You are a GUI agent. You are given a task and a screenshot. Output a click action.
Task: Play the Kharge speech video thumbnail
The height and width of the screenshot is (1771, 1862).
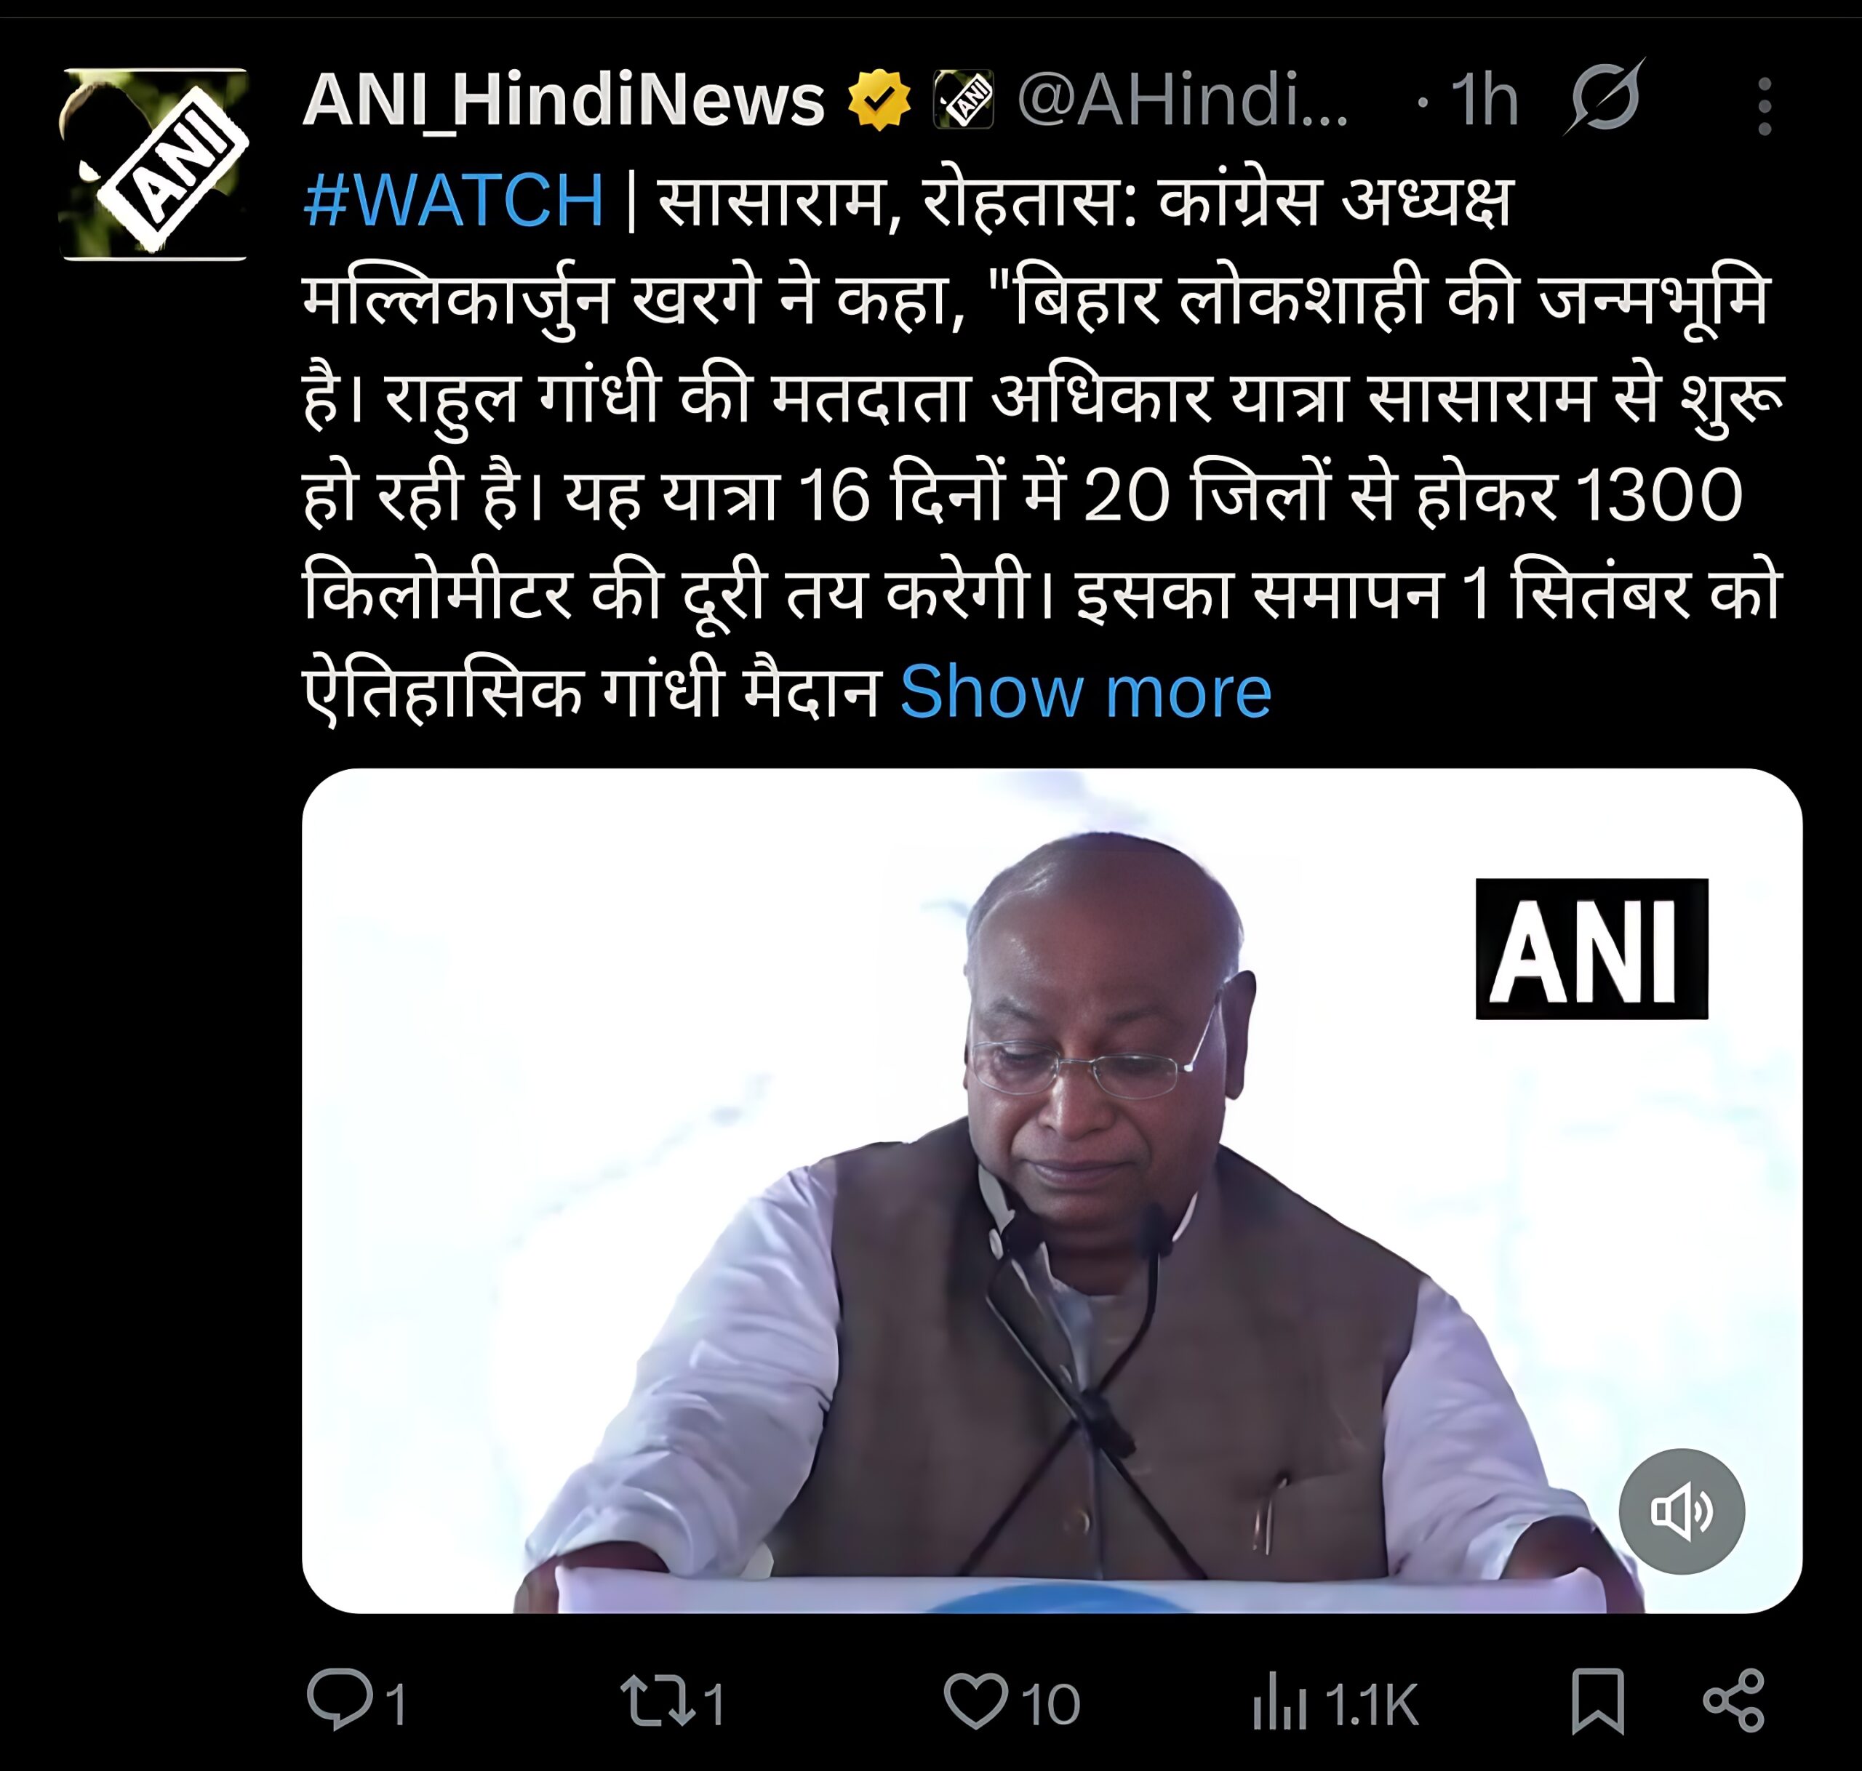click(1052, 1192)
